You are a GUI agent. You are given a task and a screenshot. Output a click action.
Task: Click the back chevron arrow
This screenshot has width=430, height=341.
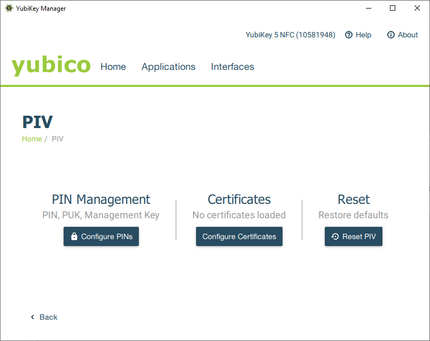pyautogui.click(x=32, y=316)
